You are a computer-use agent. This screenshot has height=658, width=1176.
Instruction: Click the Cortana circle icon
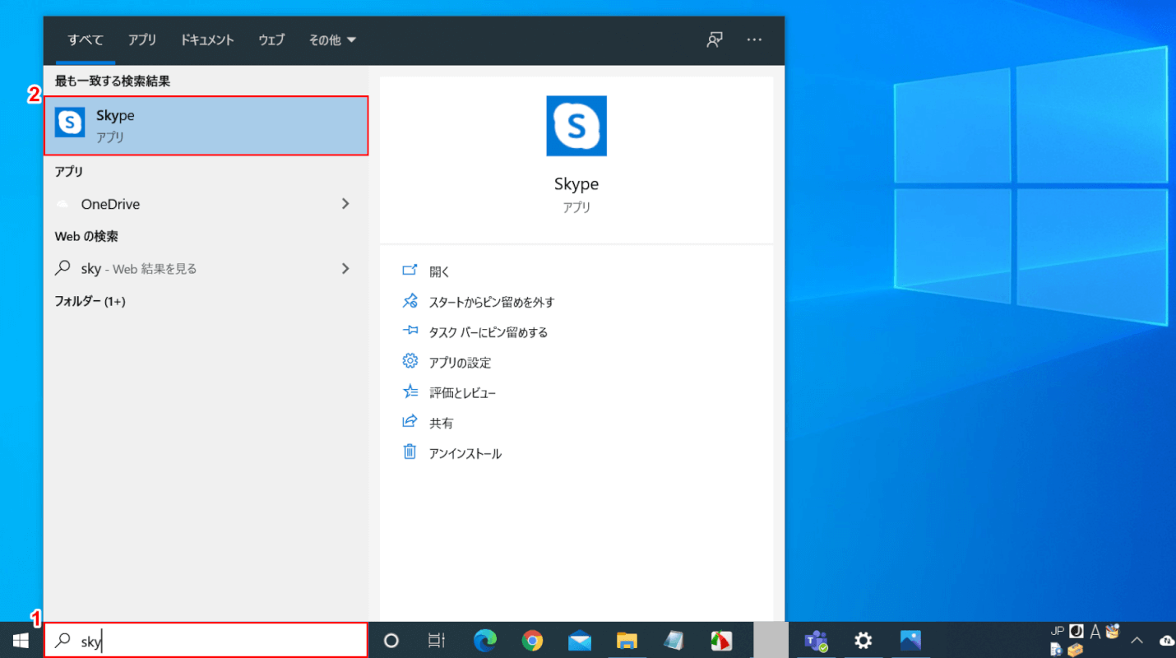(391, 640)
